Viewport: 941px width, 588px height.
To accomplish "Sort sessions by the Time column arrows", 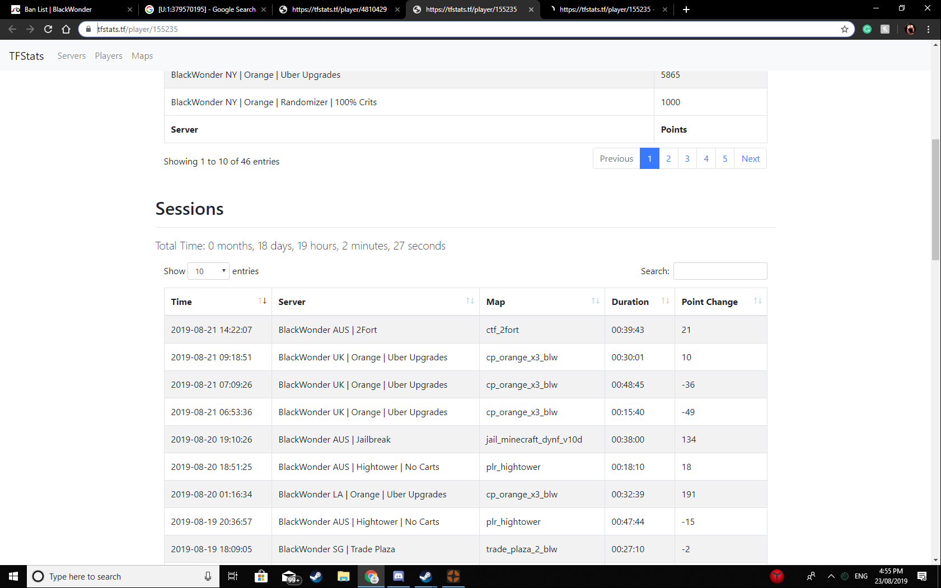I will (x=263, y=301).
